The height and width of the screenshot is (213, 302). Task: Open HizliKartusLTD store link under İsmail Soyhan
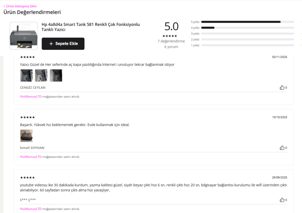point(31,157)
